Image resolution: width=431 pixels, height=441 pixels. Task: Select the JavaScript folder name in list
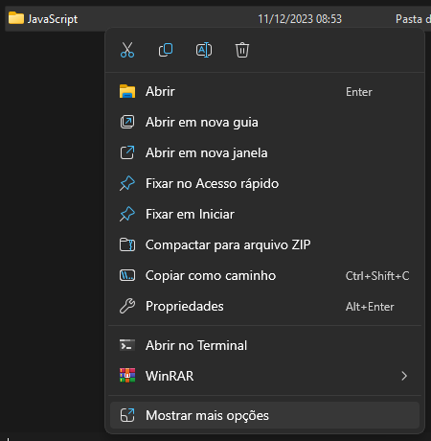click(53, 19)
